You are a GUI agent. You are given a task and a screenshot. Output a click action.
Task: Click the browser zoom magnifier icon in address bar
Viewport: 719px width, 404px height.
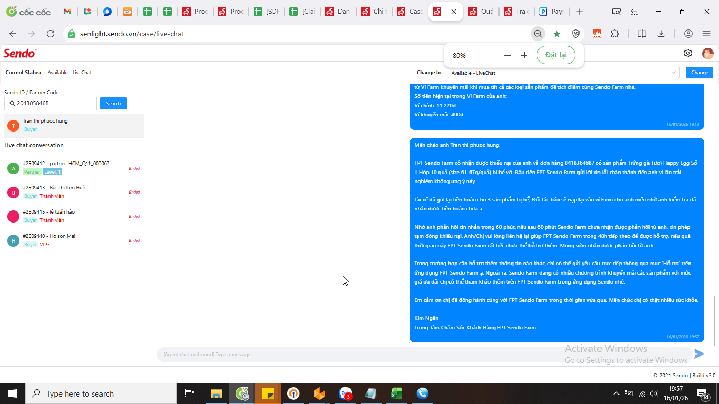tap(538, 34)
